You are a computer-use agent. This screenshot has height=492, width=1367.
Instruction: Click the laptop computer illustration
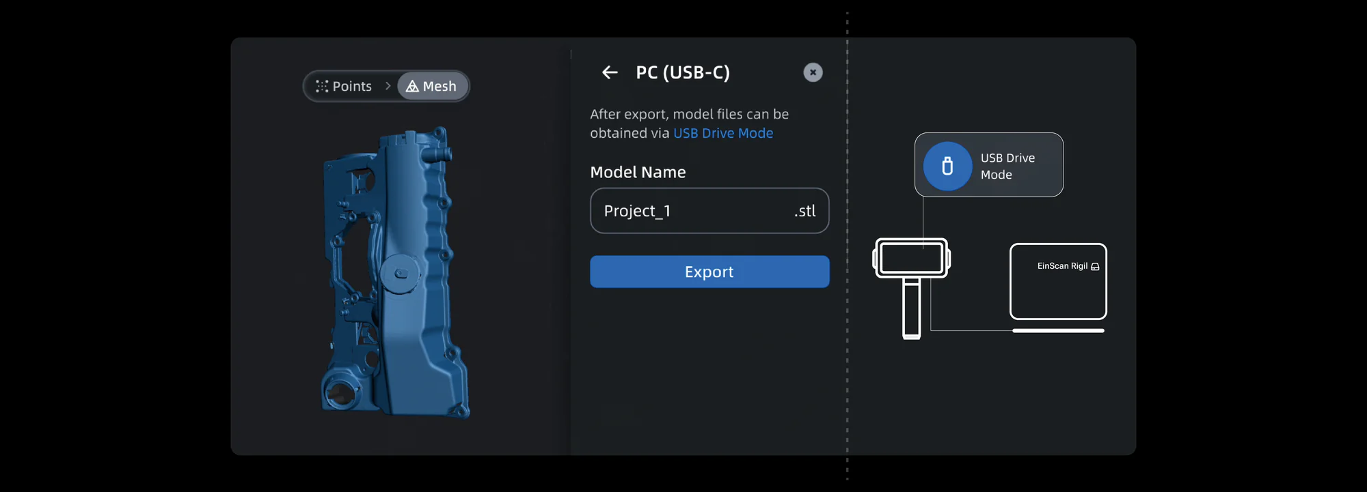[x=1058, y=288]
